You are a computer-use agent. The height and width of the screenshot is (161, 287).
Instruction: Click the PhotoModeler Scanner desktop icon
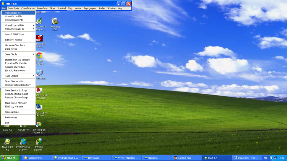[23, 145]
